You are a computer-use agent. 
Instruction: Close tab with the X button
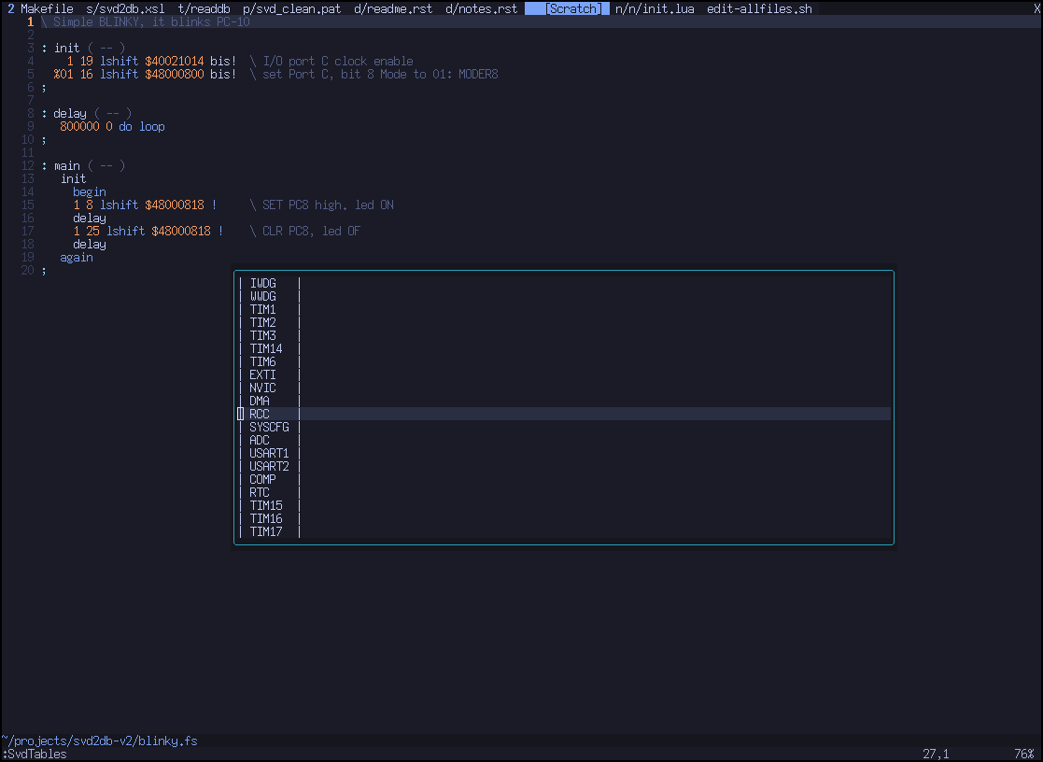click(1036, 8)
